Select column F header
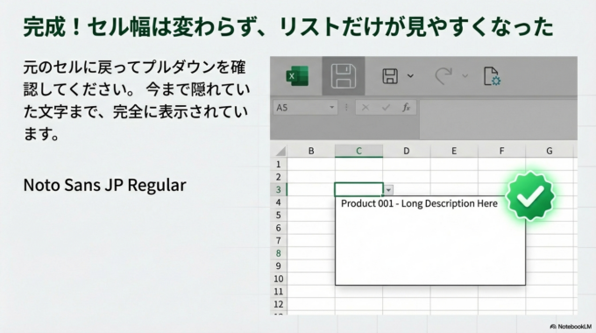 pyautogui.click(x=501, y=151)
